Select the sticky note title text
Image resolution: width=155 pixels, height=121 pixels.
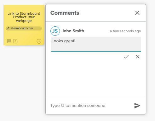pyautogui.click(x=24, y=17)
